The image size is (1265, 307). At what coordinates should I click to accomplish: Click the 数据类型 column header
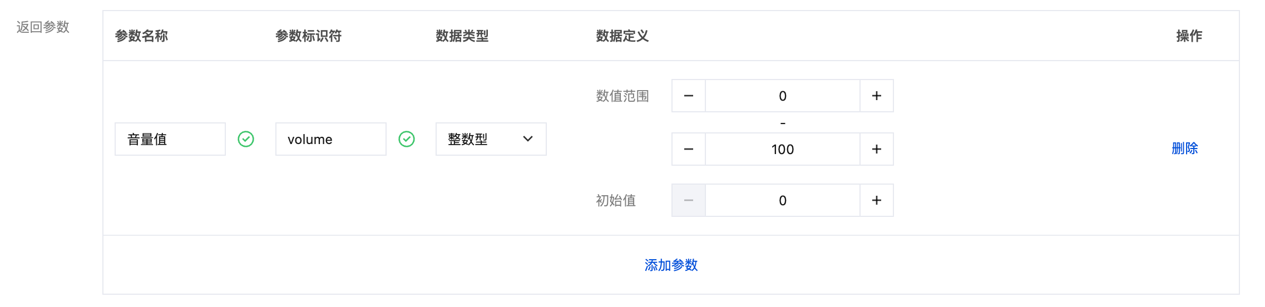coord(462,36)
